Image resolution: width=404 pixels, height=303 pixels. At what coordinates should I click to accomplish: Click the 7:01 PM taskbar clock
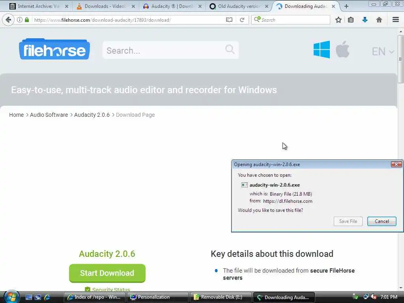coord(389,297)
